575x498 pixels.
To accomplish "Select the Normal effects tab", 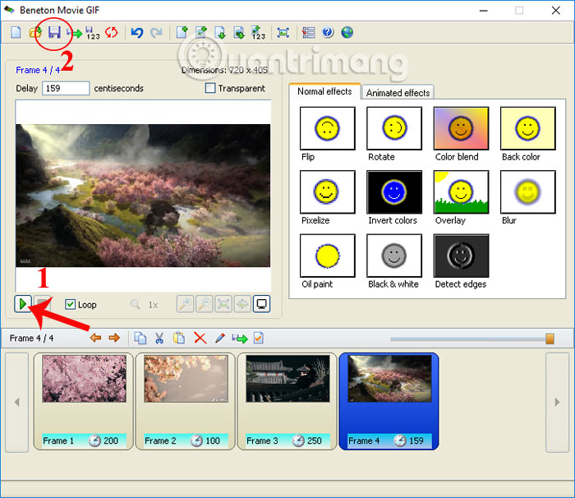I will pos(324,92).
